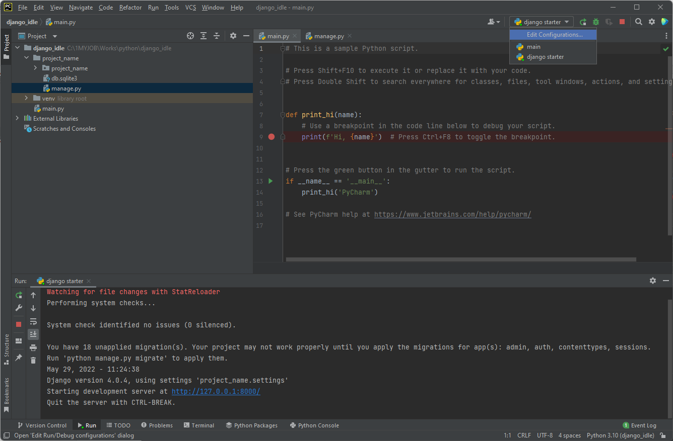Start debugging with the green bug icon

(596, 22)
